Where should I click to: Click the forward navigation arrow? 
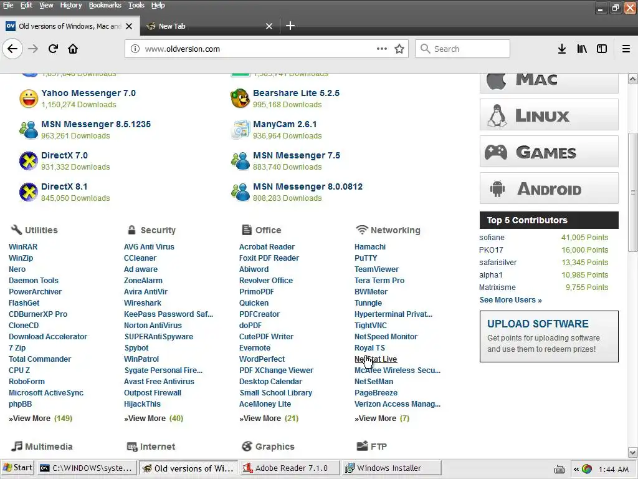click(x=33, y=49)
